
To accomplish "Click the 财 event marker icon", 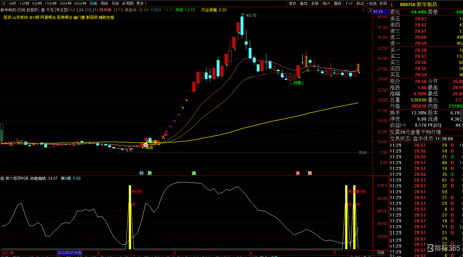I will click(x=141, y=173).
